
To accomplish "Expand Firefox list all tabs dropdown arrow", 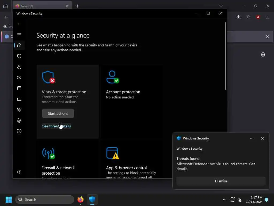I will pyautogui.click(x=221, y=6).
